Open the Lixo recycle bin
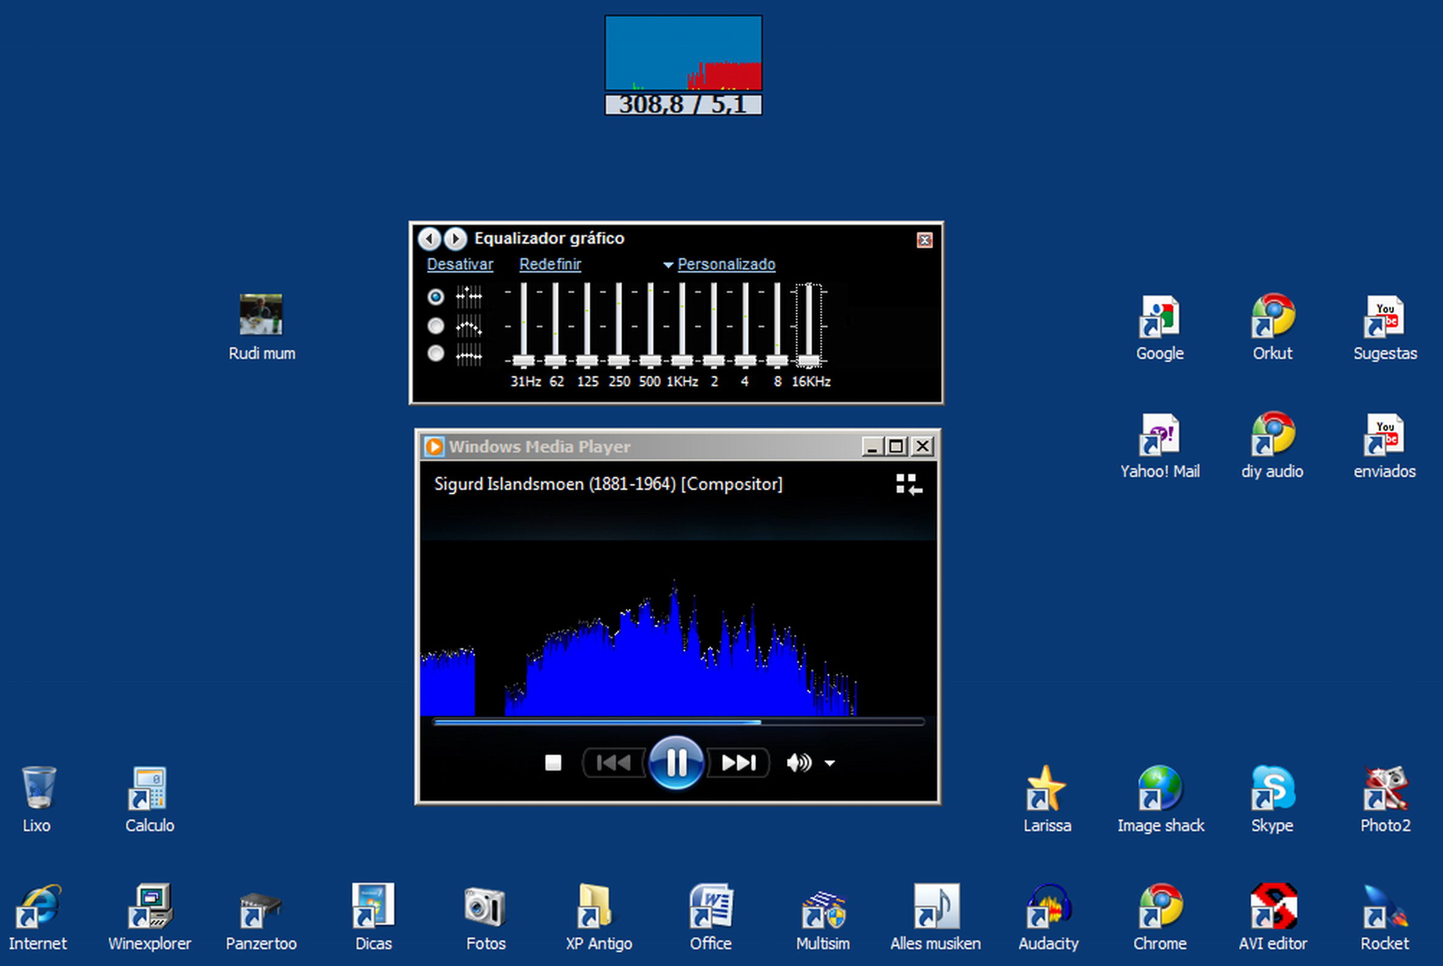 click(38, 787)
